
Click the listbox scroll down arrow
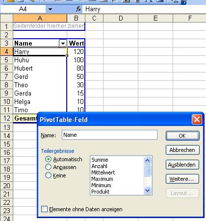point(147,191)
